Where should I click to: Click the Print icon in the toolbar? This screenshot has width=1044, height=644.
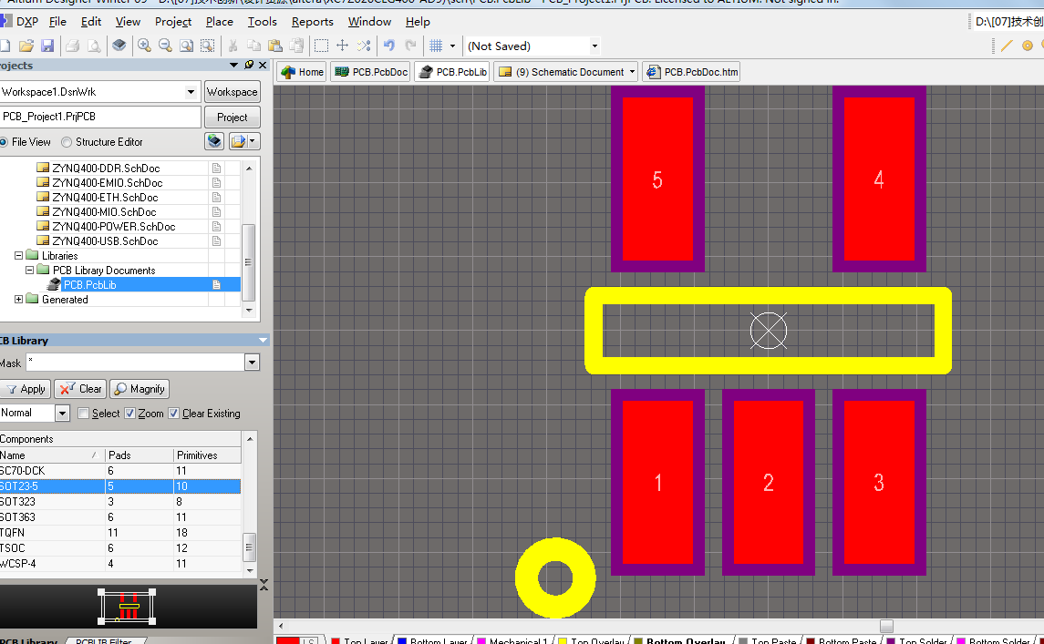73,46
